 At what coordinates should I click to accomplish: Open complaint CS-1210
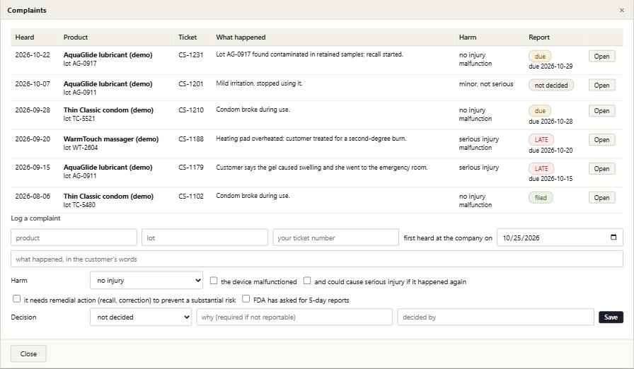[601, 111]
